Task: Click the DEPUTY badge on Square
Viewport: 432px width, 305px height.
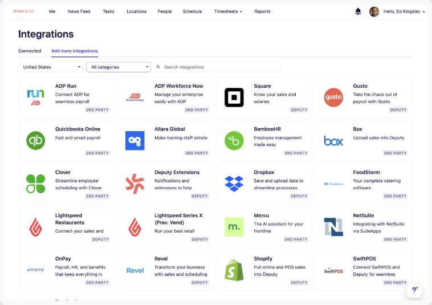Action: pyautogui.click(x=299, y=110)
